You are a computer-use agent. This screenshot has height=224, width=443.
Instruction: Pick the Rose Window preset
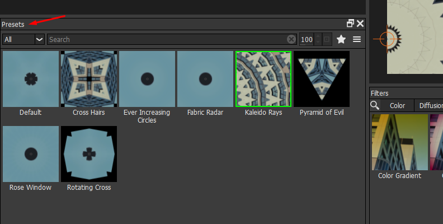pos(31,154)
